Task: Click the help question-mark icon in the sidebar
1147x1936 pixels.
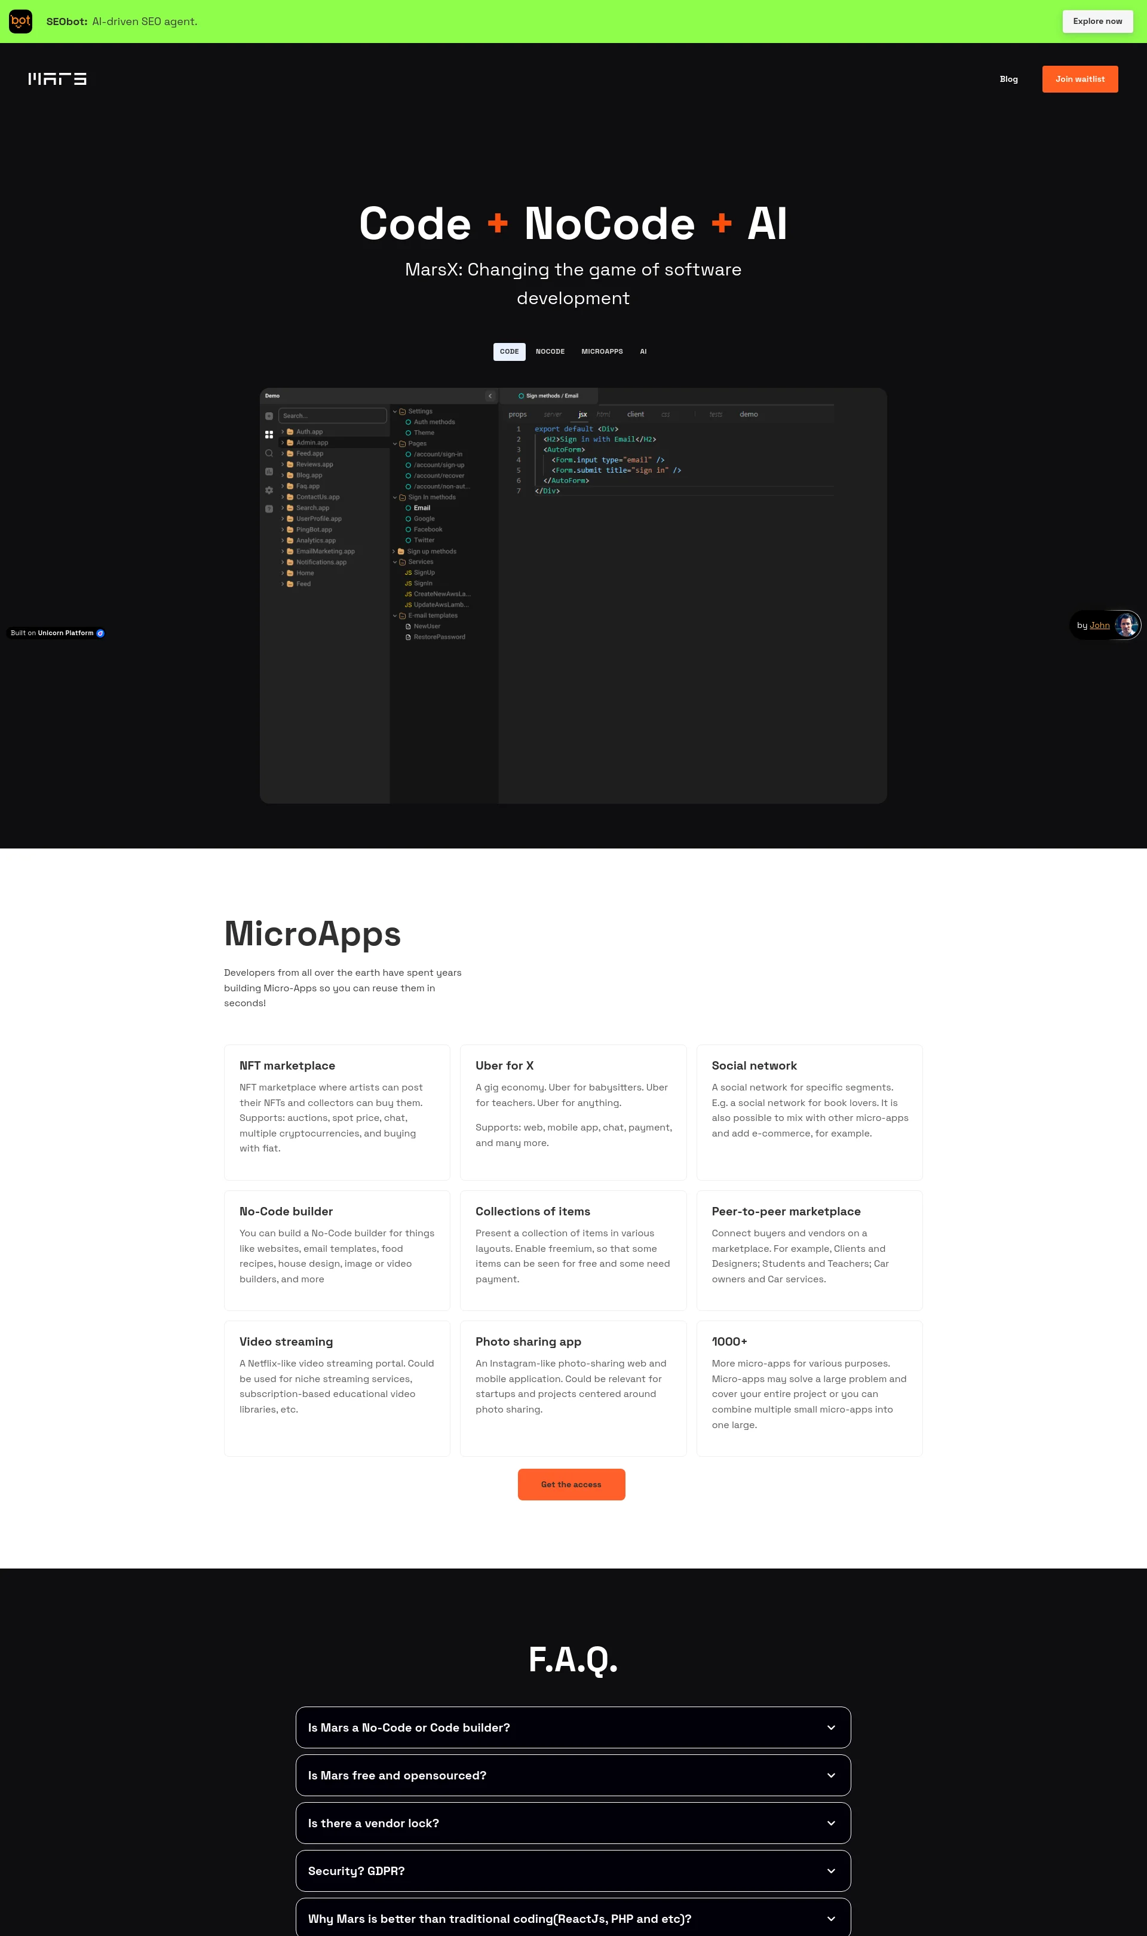Action: 269,509
